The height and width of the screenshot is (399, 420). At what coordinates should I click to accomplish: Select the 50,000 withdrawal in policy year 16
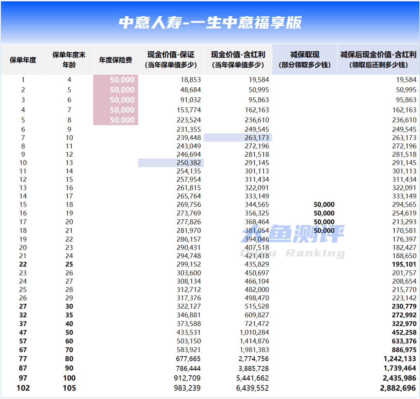324,213
